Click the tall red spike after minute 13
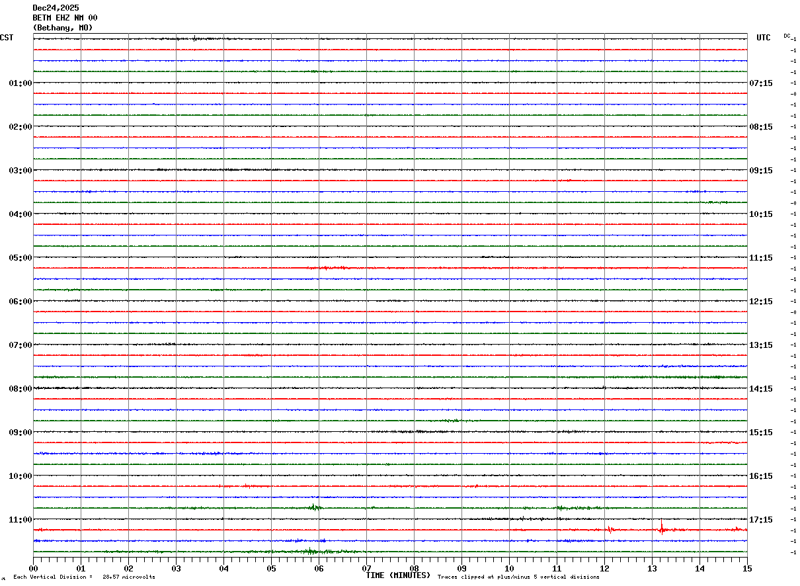800x586 pixels. tap(661, 527)
